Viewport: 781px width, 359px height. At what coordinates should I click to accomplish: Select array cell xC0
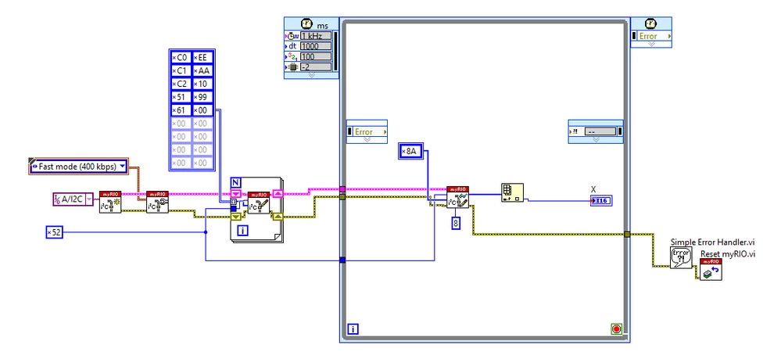tap(181, 57)
